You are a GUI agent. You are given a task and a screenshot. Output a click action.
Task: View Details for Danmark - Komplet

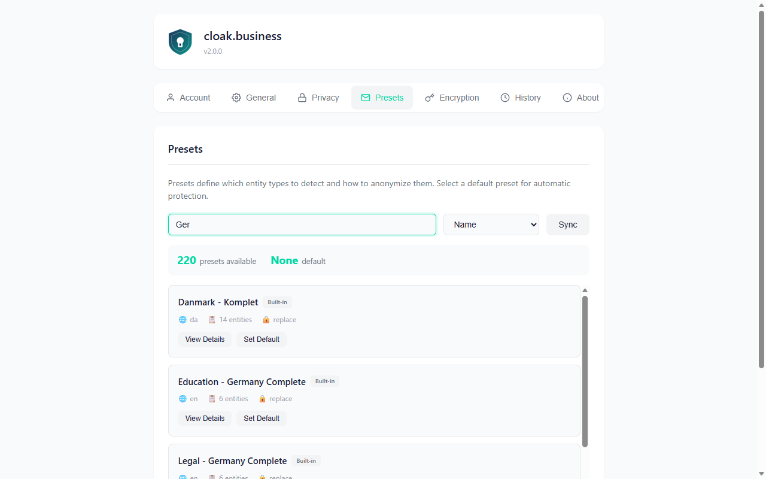205,339
